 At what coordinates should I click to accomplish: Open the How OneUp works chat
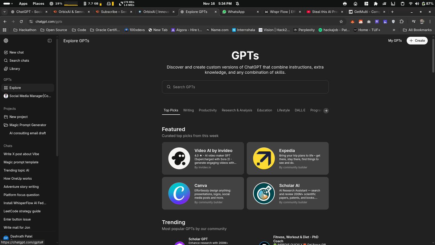[x=28, y=179]
